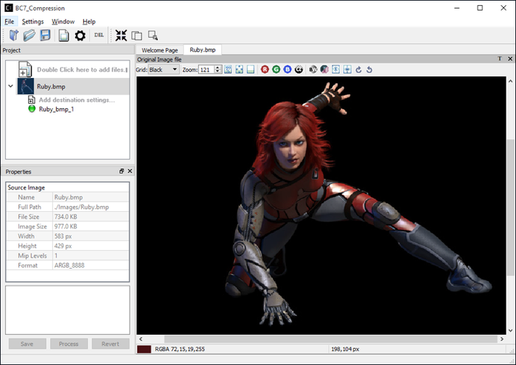Open the Settings menu

[32, 21]
